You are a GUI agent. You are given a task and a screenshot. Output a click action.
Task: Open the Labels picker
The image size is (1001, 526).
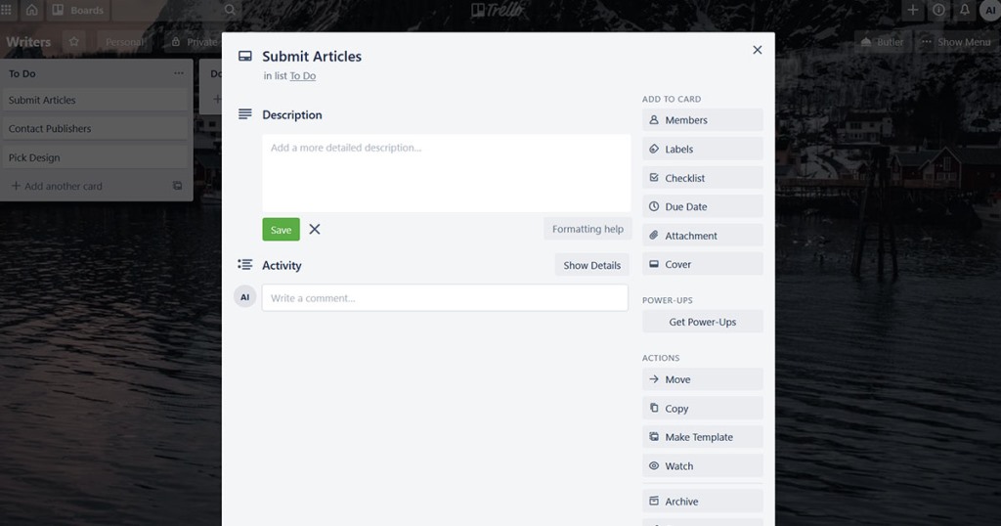[702, 150]
